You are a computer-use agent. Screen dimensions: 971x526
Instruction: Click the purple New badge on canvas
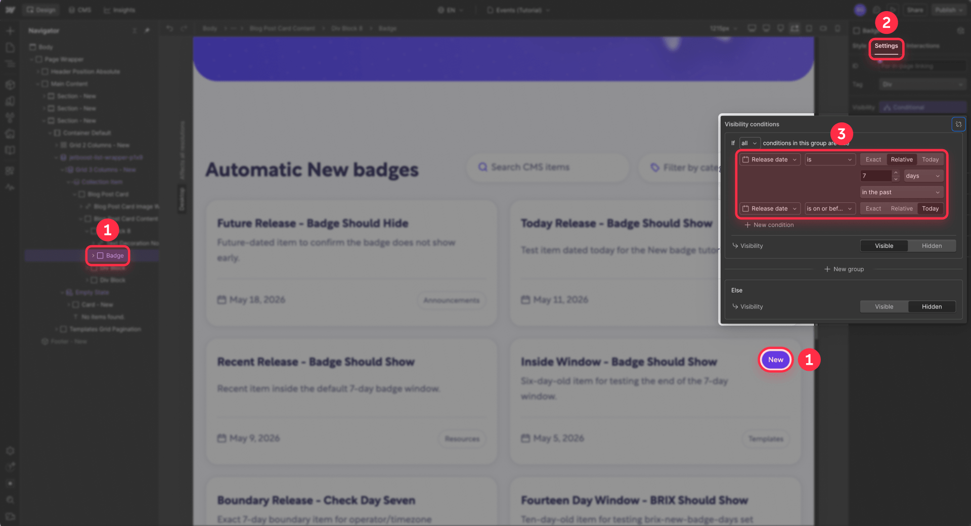point(775,360)
